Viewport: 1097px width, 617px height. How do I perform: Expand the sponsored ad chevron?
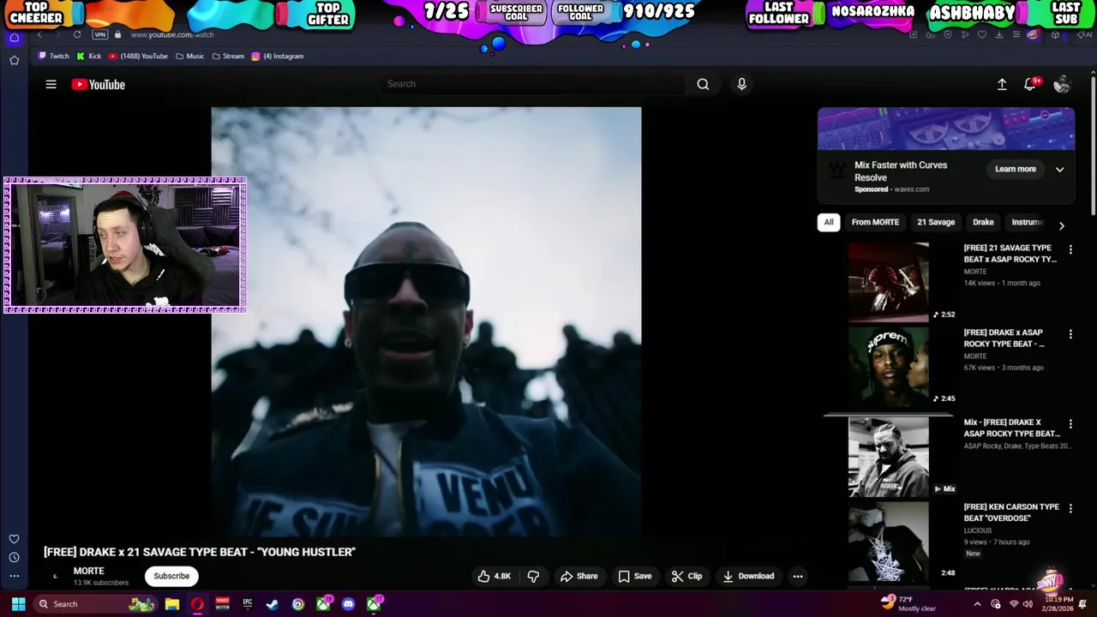tap(1060, 170)
